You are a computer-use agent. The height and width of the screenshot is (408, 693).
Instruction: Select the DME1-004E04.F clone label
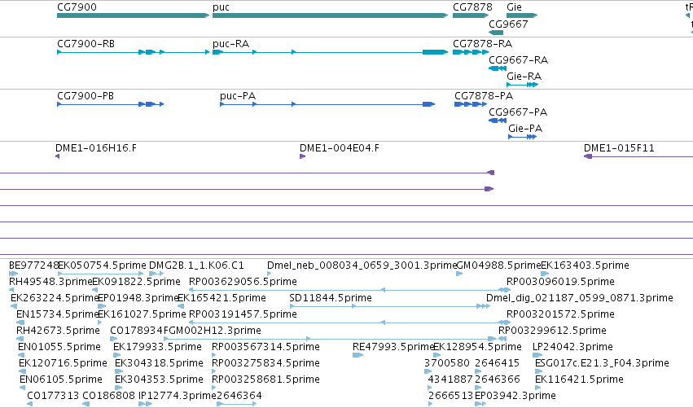coord(340,148)
